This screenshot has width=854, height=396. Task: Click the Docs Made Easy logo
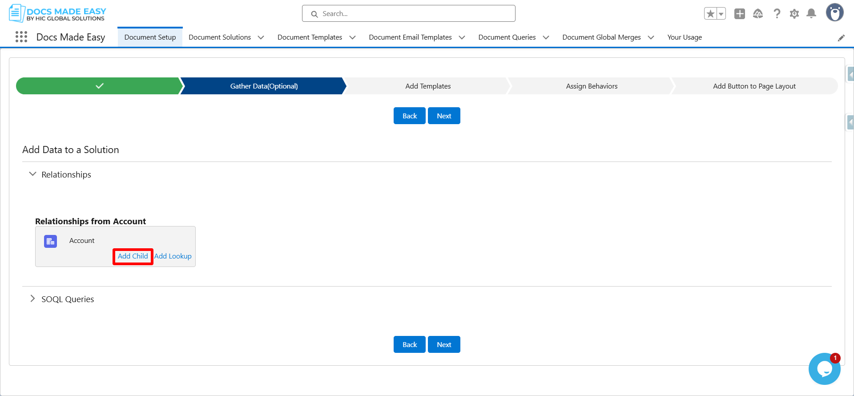57,13
